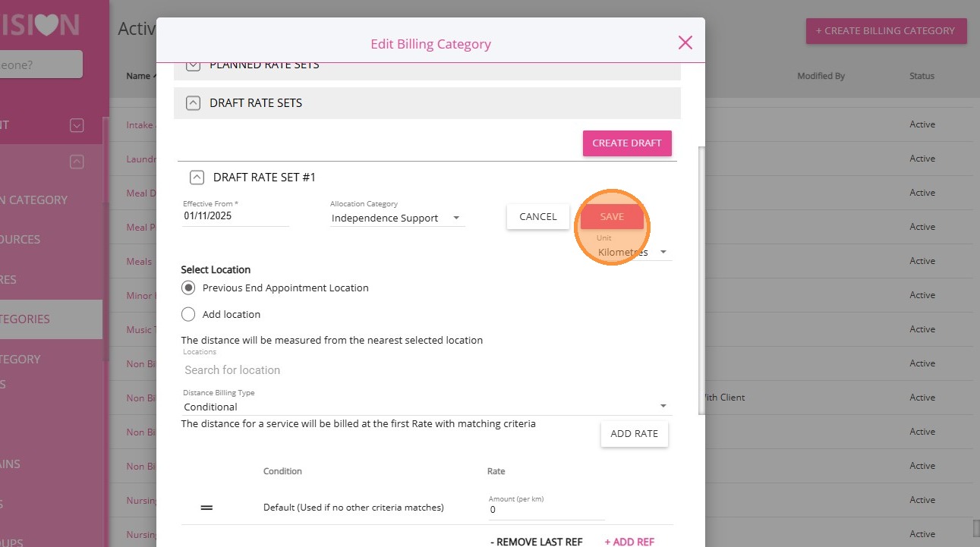Viewport: 980px width, 547px height.
Task: Cancel editing the draft rate set
Action: point(537,217)
